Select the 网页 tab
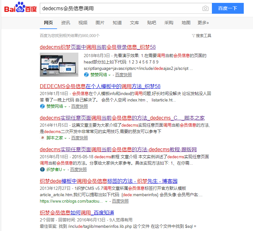This screenshot has height=231, width=253. tap(48, 23)
